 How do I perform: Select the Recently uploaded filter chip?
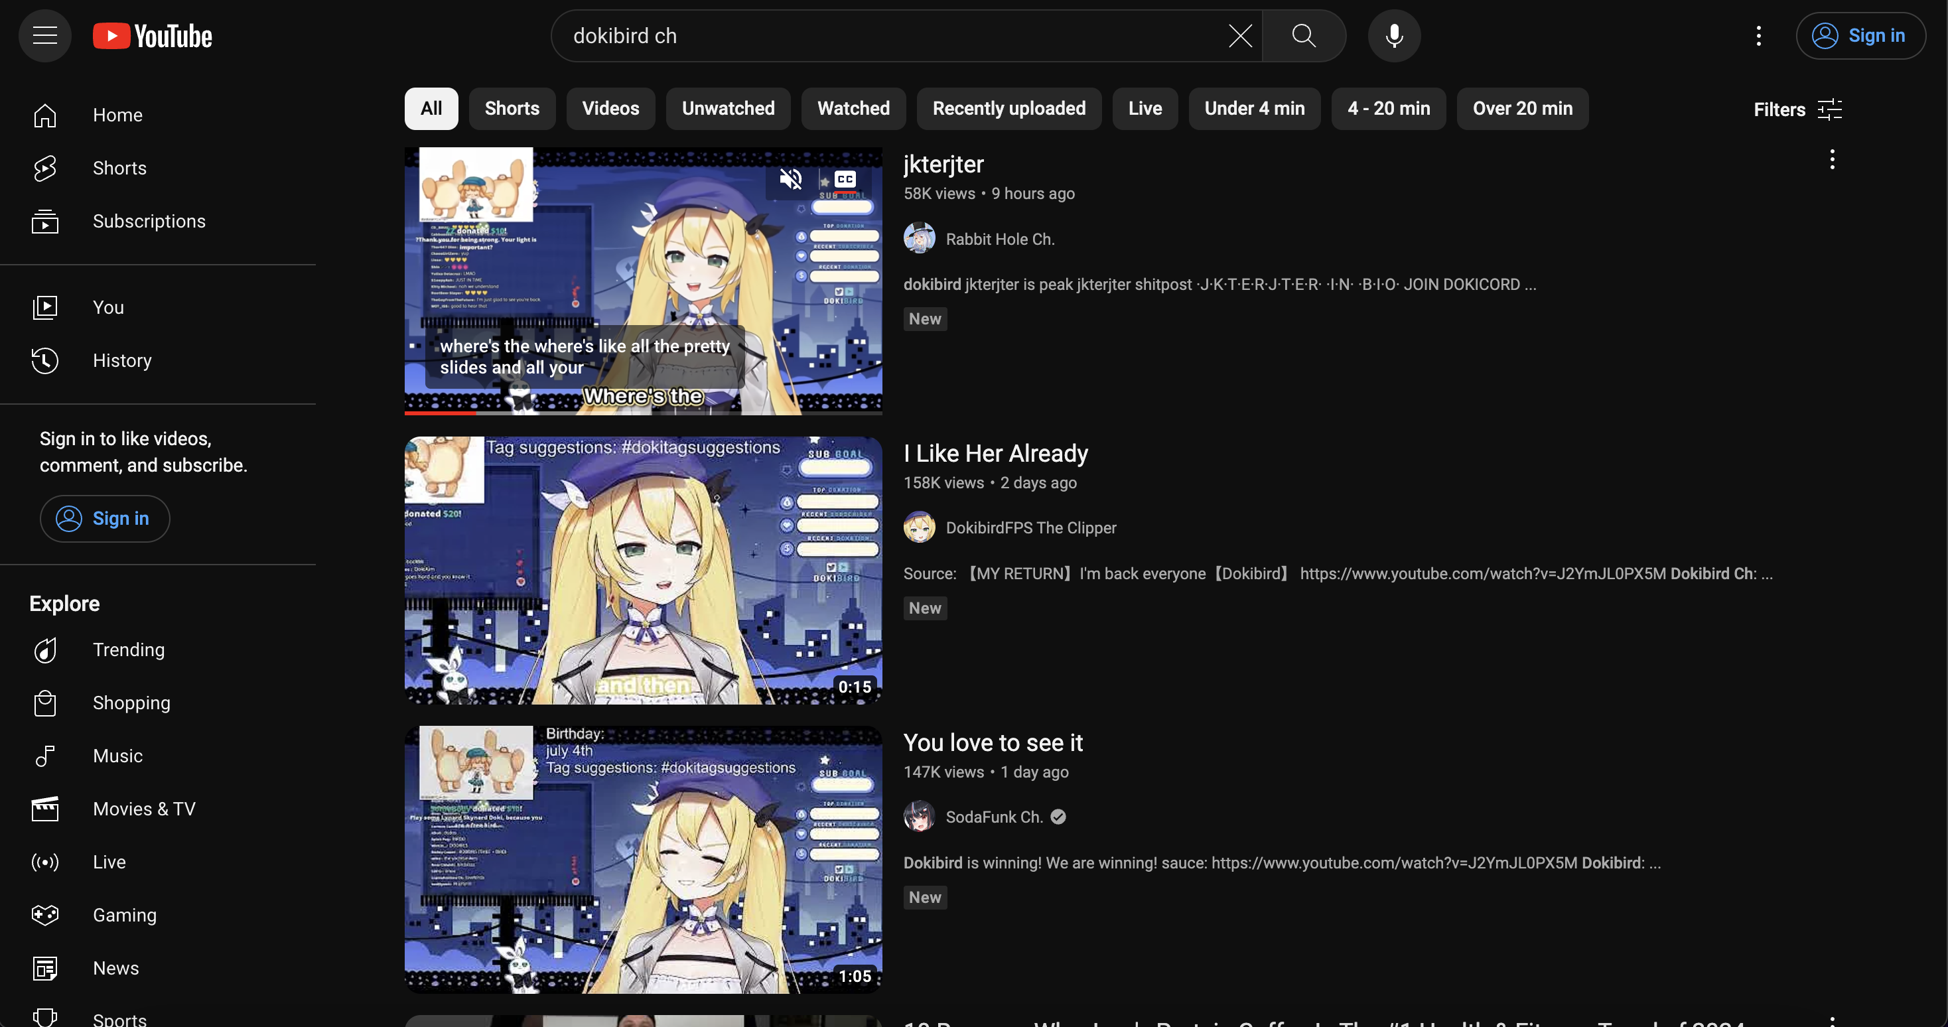[1009, 109]
